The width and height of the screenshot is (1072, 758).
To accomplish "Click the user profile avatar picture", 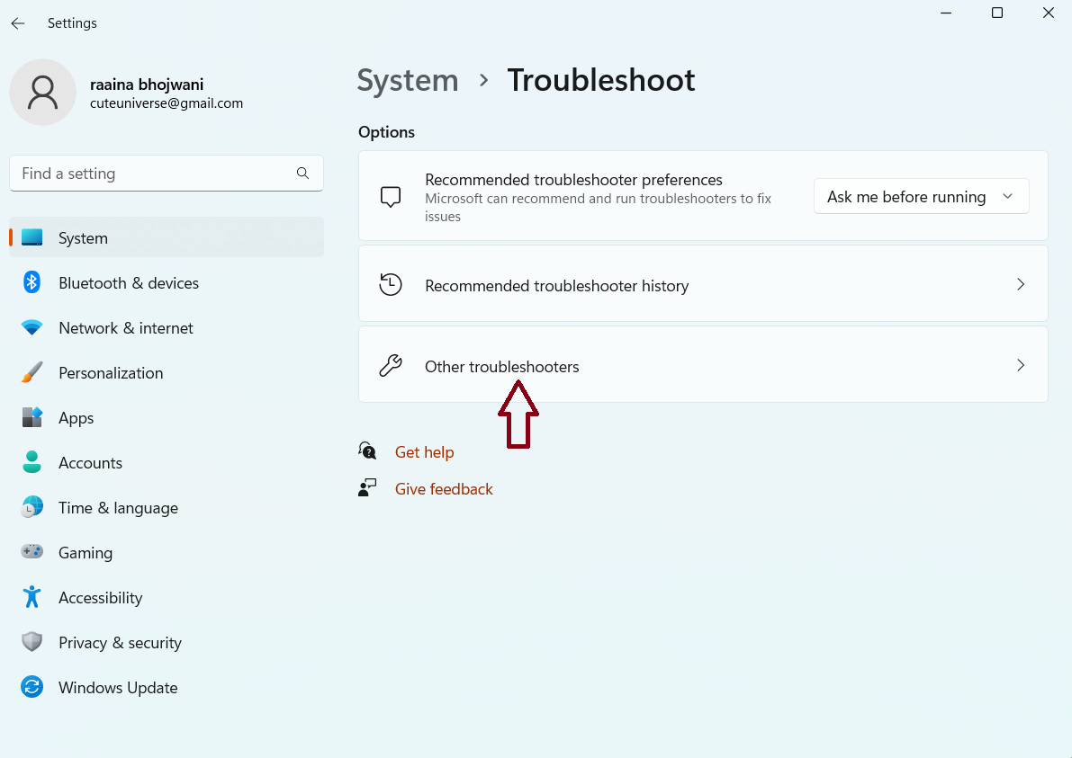I will pyautogui.click(x=42, y=93).
